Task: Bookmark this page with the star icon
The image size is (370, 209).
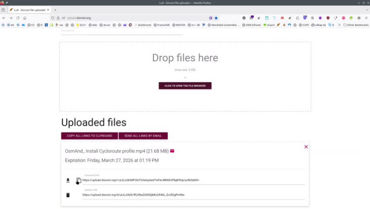Action: click(216, 18)
